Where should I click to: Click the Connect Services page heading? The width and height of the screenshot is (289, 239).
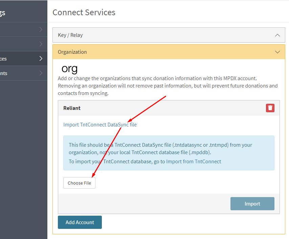(84, 13)
